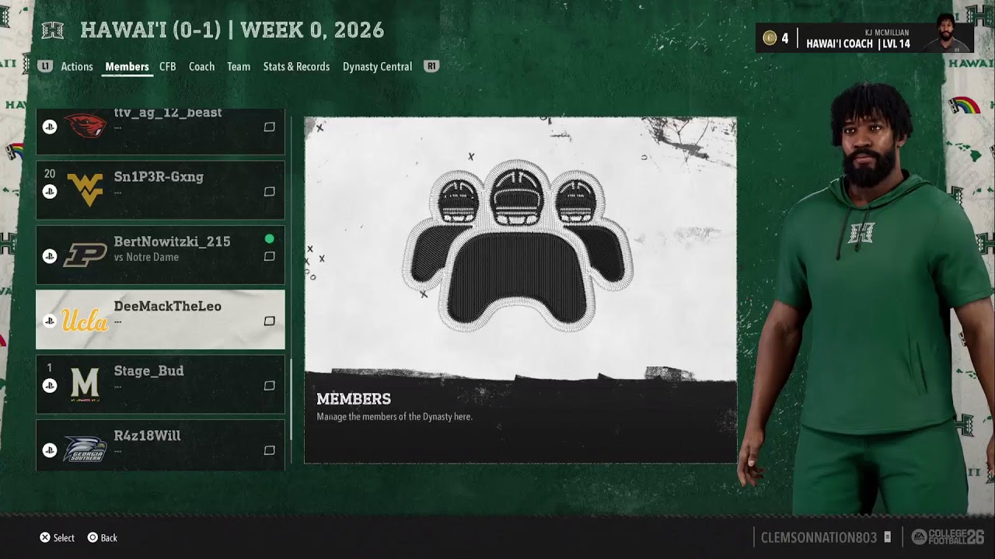The image size is (995, 559).
Task: Select the Members tab
Action: click(x=127, y=67)
